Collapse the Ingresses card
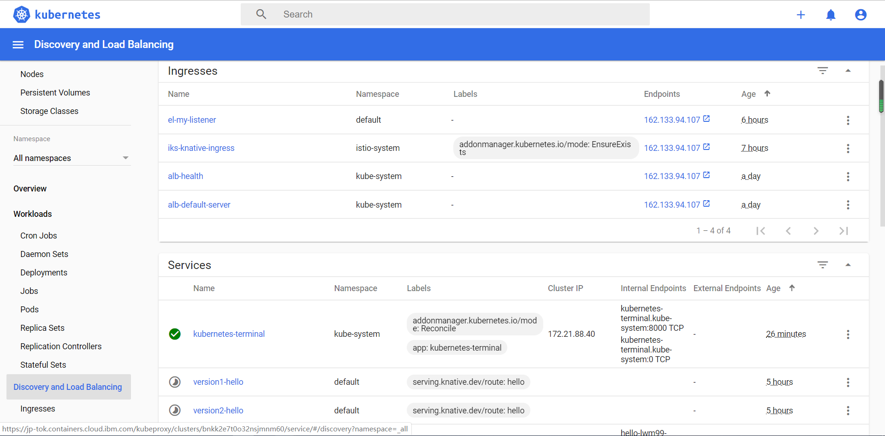Screen dimensions: 885x436 (x=848, y=71)
